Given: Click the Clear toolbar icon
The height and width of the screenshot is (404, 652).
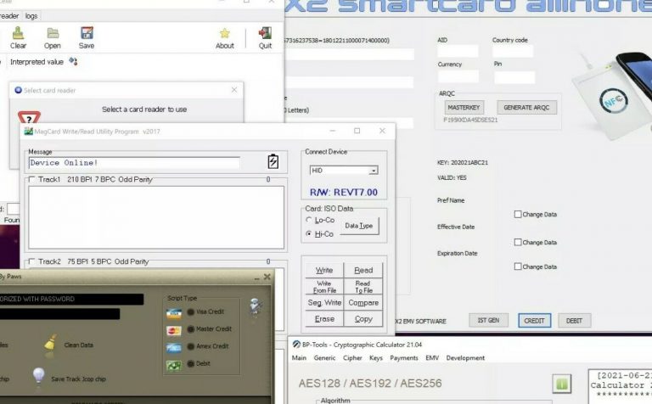Looking at the screenshot, I should point(18,34).
